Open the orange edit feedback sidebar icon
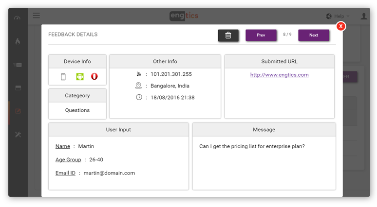 (x=18, y=111)
